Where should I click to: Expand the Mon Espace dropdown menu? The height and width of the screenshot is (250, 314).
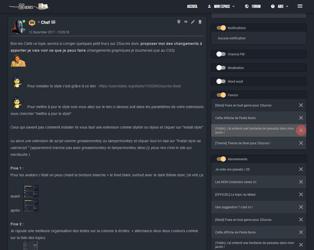(x=221, y=6)
